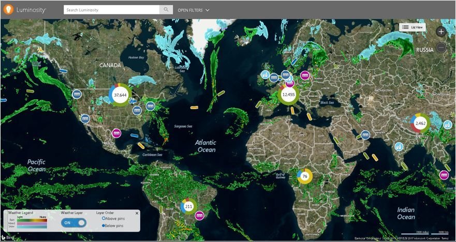Turn off the Weather Layer switch
This screenshot has height=242, width=456.
coord(73,222)
